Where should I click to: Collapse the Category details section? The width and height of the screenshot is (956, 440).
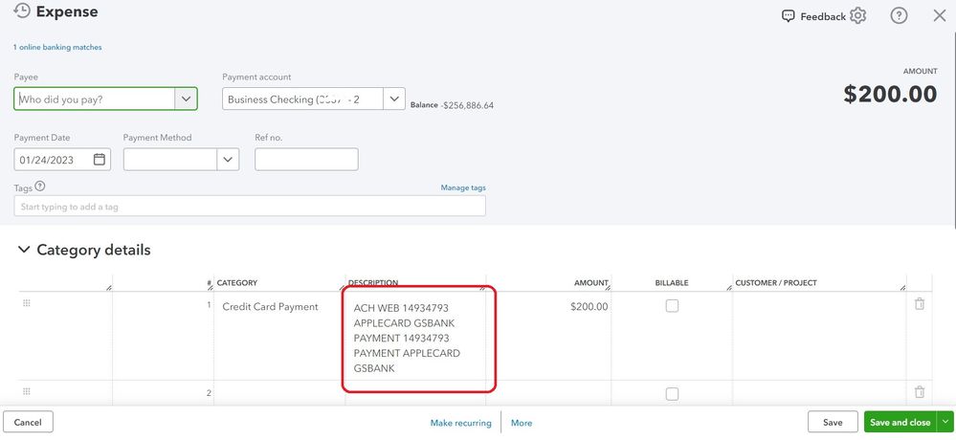point(24,250)
